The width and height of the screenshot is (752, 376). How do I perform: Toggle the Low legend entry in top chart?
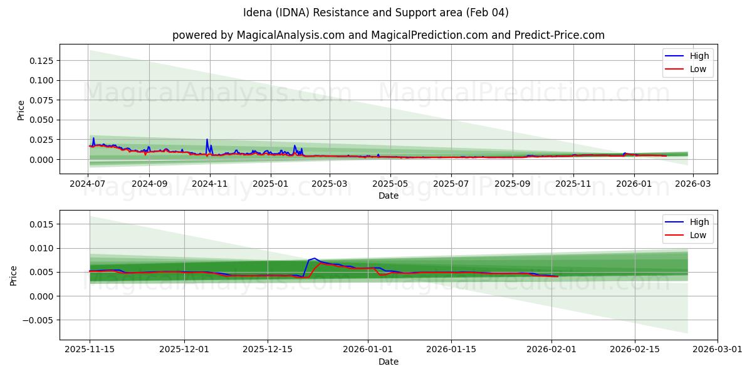coord(687,69)
